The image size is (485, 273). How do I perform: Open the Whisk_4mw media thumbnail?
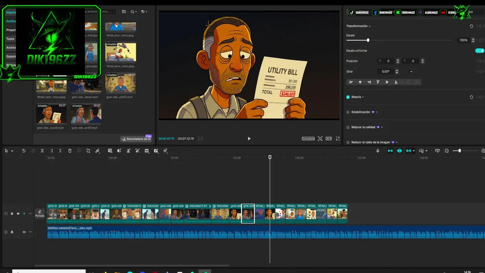coord(120,52)
